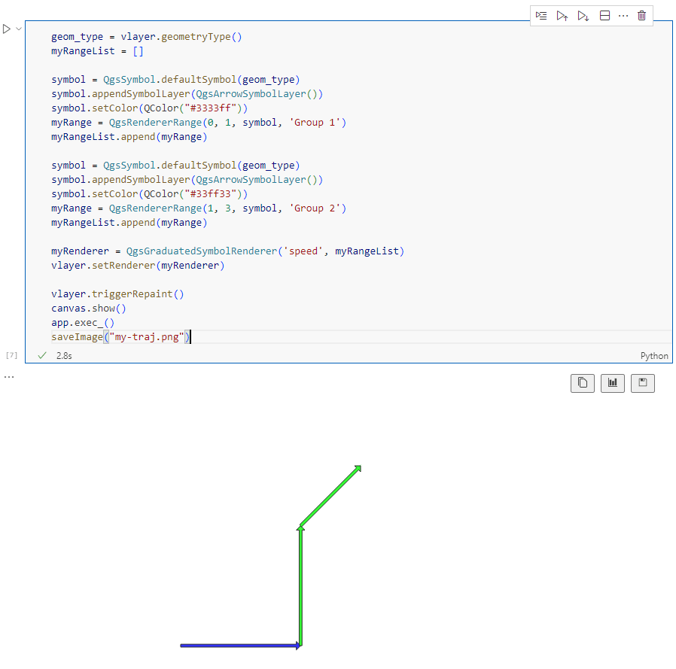
Task: Place cursor on saveImage line
Action: (120, 337)
